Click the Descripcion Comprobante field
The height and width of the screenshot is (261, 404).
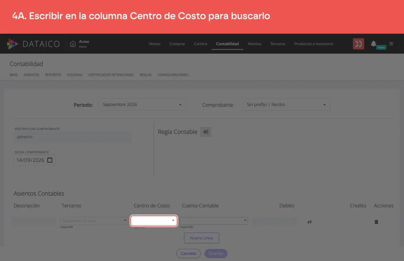click(73, 137)
